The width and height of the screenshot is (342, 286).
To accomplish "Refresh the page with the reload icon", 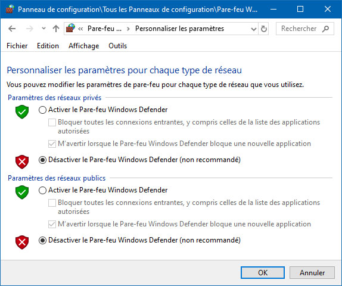I will [x=264, y=29].
